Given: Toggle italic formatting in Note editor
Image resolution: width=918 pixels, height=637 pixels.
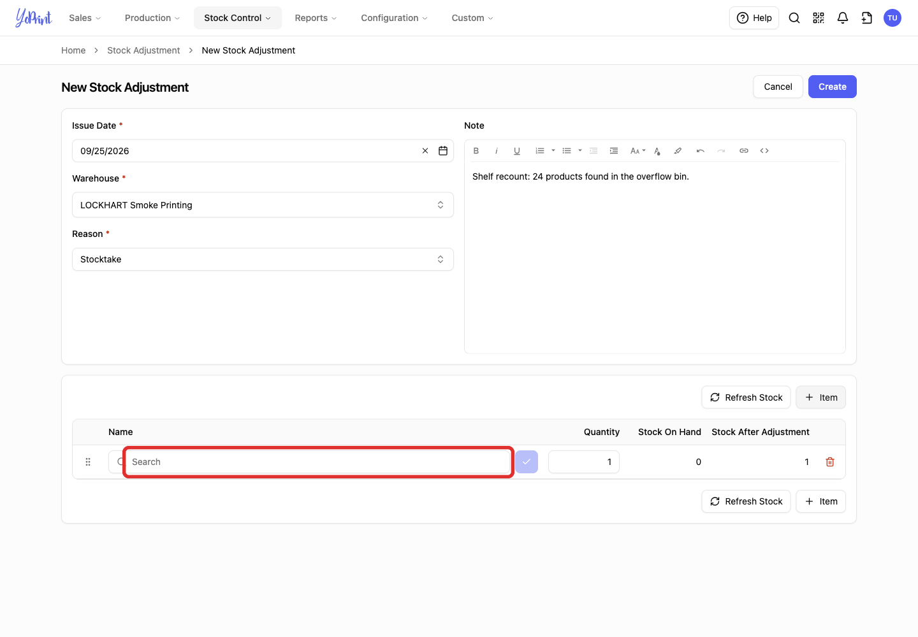Looking at the screenshot, I should [x=496, y=151].
